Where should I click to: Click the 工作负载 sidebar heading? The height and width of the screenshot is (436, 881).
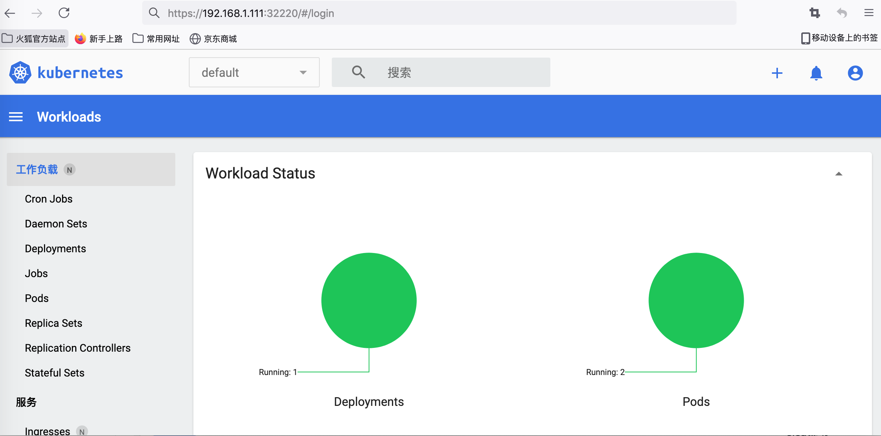pyautogui.click(x=37, y=169)
